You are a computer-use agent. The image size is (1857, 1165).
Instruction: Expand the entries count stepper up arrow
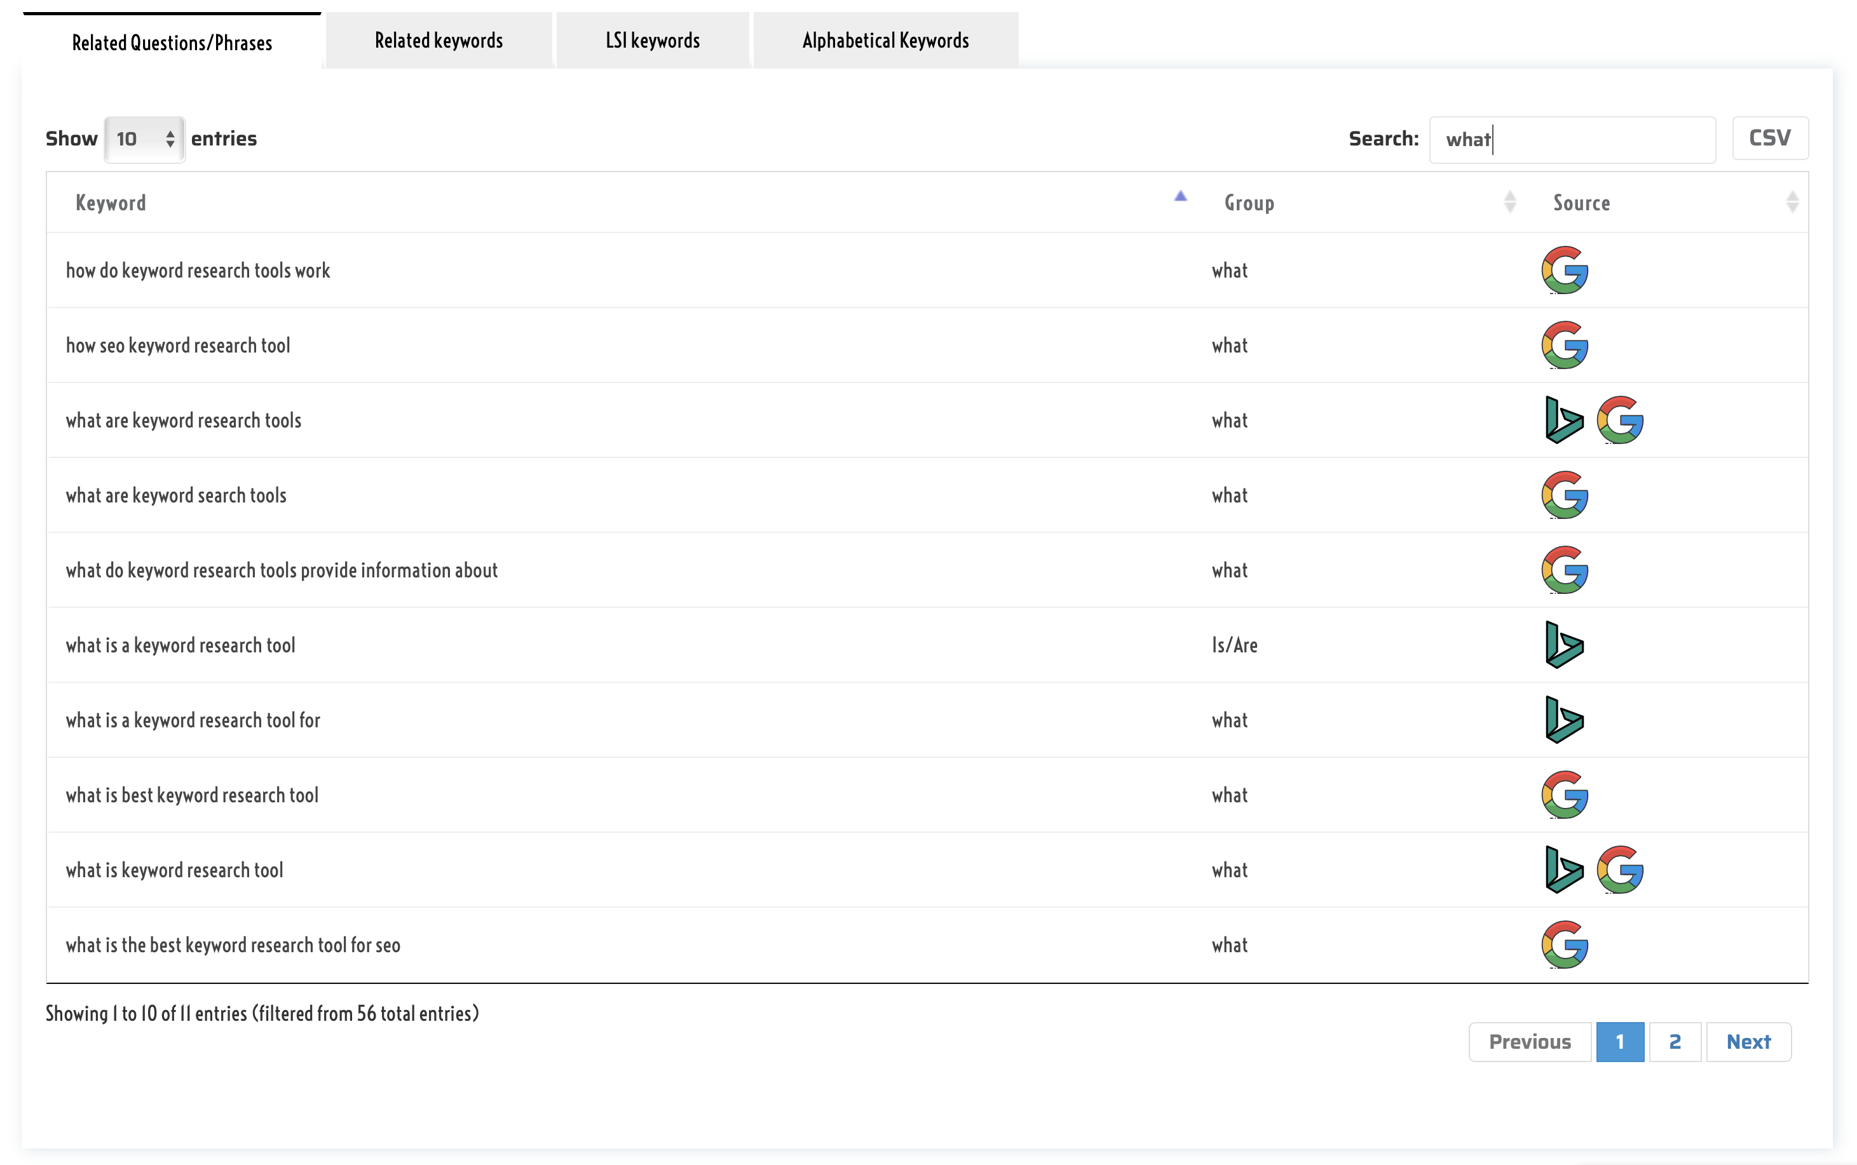click(x=170, y=131)
